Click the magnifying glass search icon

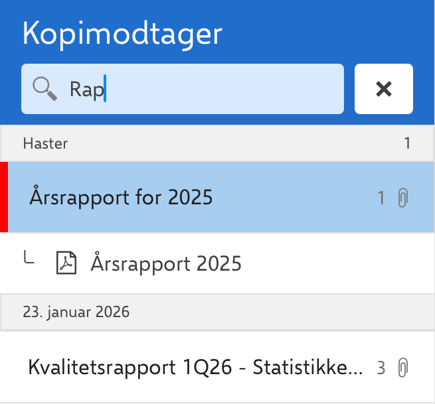[45, 89]
